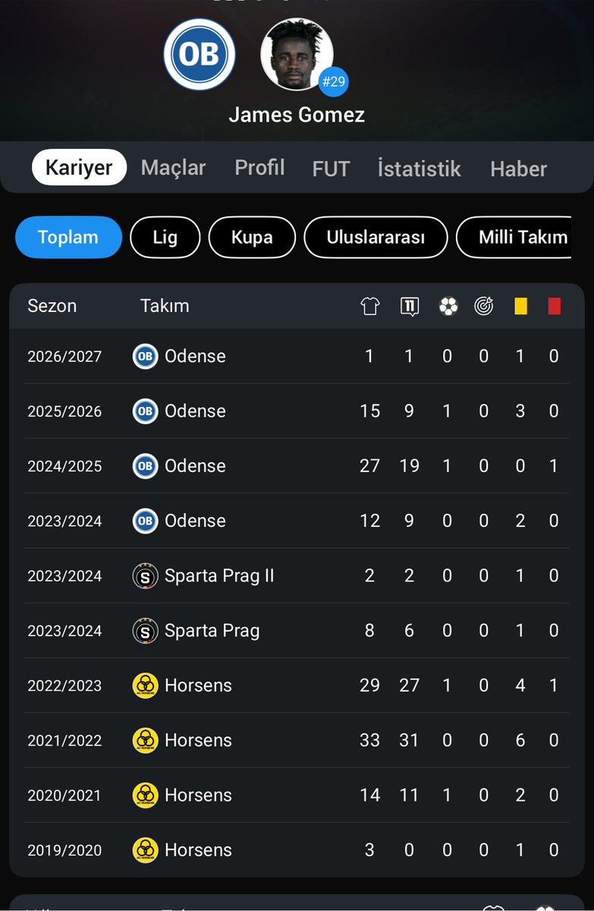Viewport: 594px width, 911px height.
Task: Select the Lig filter chip
Action: click(x=165, y=238)
